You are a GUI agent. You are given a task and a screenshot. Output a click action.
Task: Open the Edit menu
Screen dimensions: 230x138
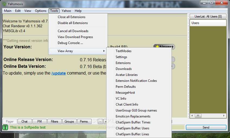coord(18,11)
